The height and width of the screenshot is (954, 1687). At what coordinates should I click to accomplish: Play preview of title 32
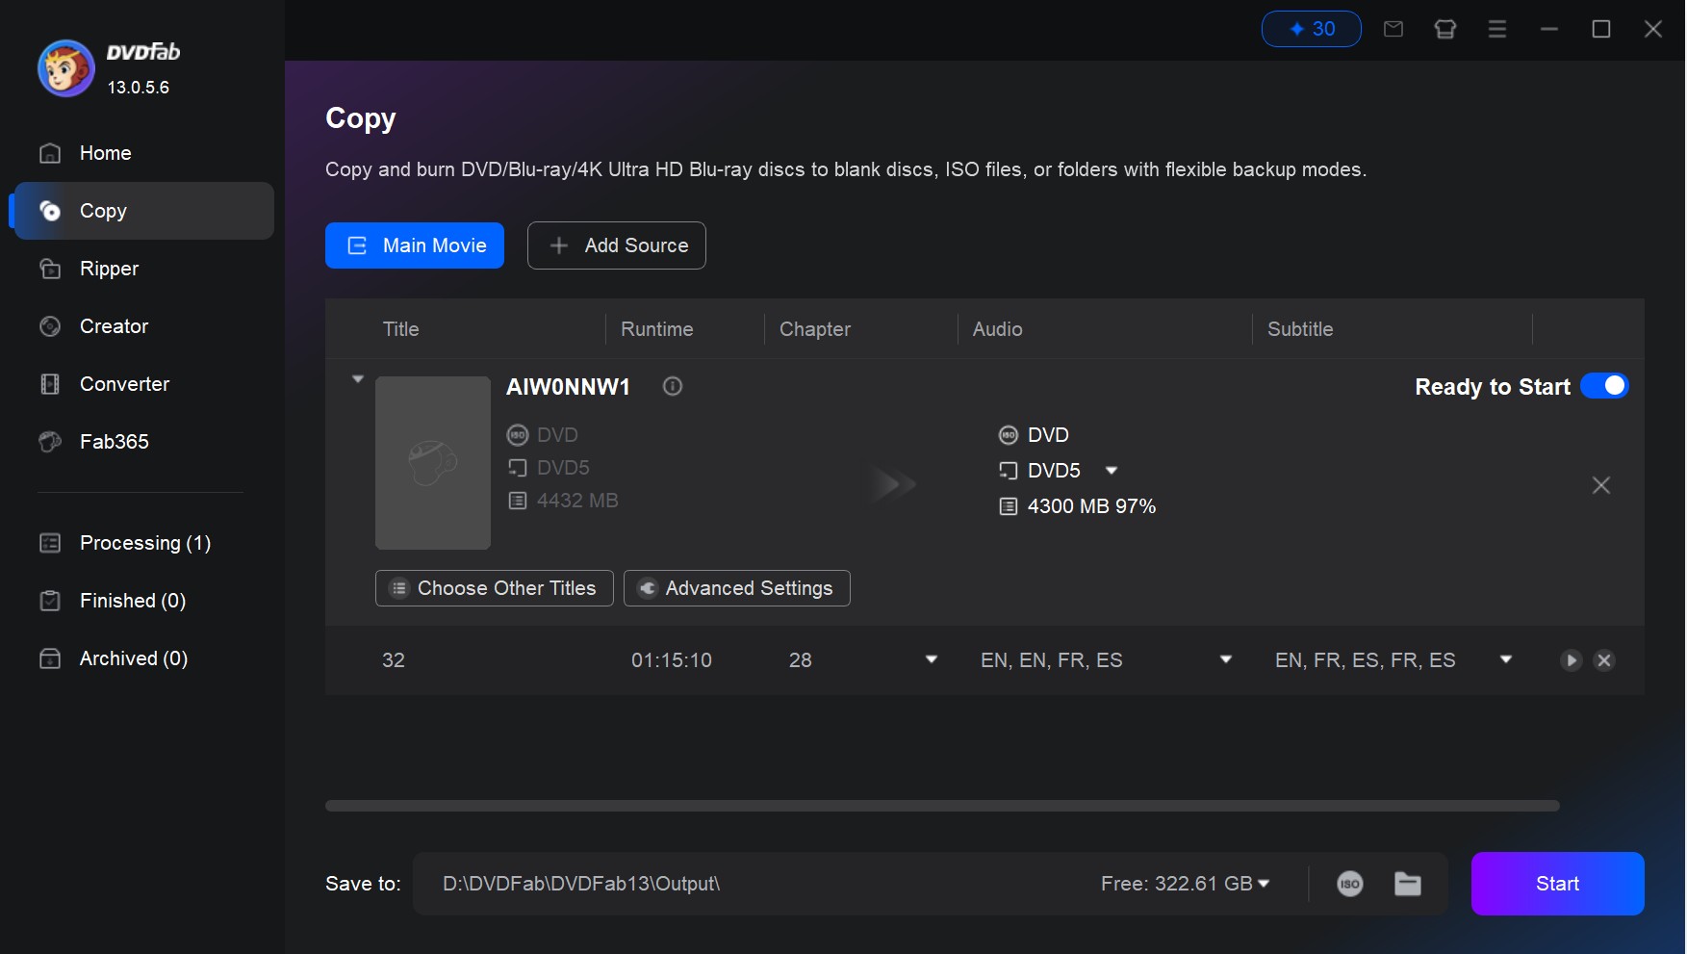pos(1572,660)
